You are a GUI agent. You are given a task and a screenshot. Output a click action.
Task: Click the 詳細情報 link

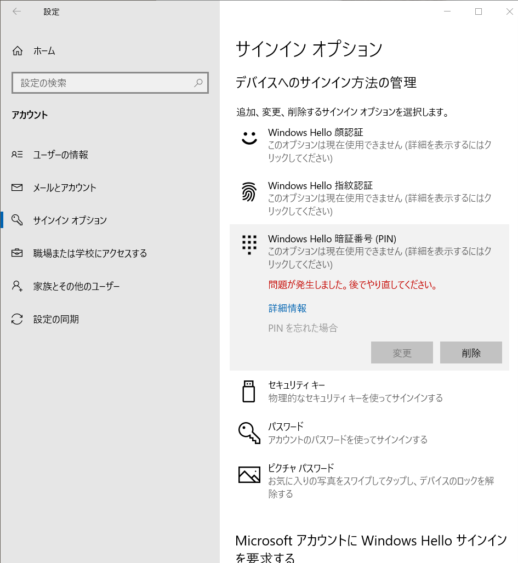click(287, 308)
